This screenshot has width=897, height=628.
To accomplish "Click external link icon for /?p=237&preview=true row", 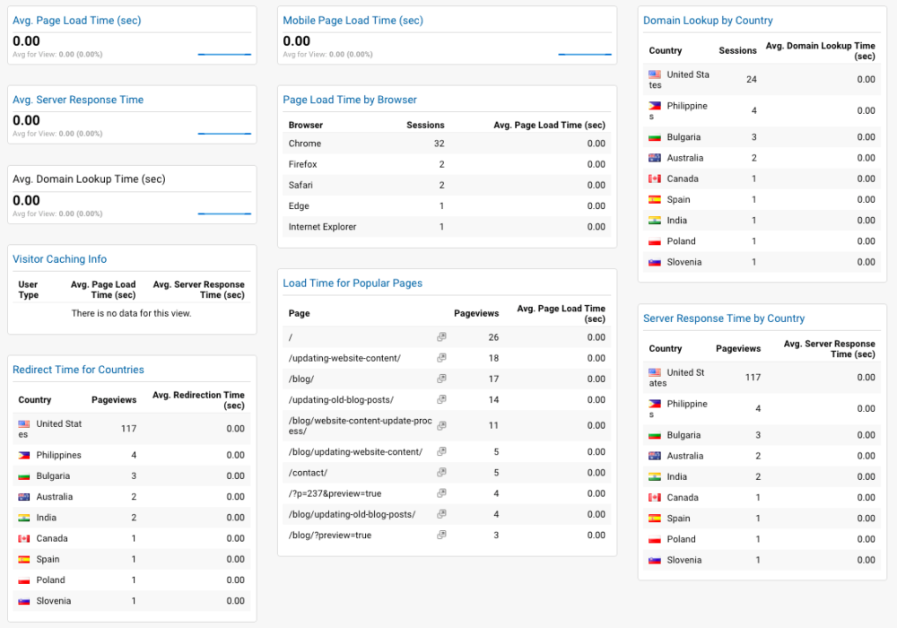I will (x=441, y=493).
